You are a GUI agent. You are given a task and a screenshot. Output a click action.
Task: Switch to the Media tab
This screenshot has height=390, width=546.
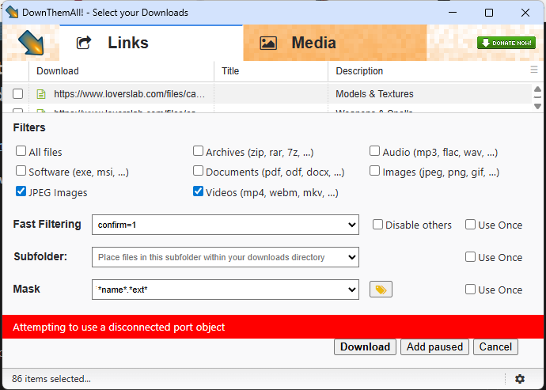tap(335, 43)
